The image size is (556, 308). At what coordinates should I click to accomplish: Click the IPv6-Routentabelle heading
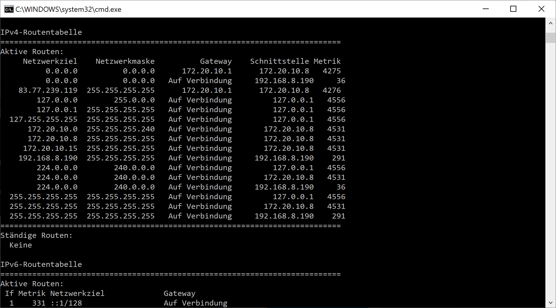pyautogui.click(x=41, y=264)
